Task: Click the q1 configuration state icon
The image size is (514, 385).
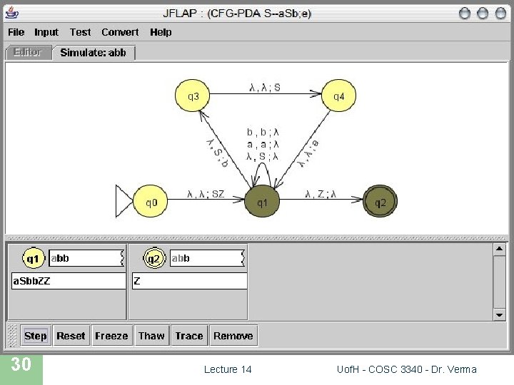Action: tap(33, 259)
